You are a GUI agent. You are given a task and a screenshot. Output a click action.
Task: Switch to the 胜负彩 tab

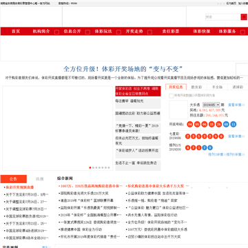click(196, 87)
